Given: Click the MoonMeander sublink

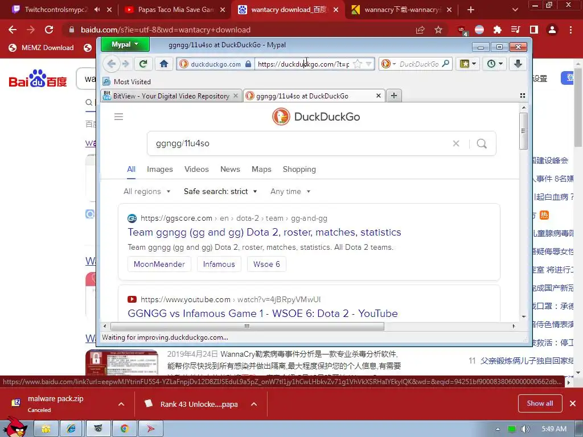Looking at the screenshot, I should [159, 264].
